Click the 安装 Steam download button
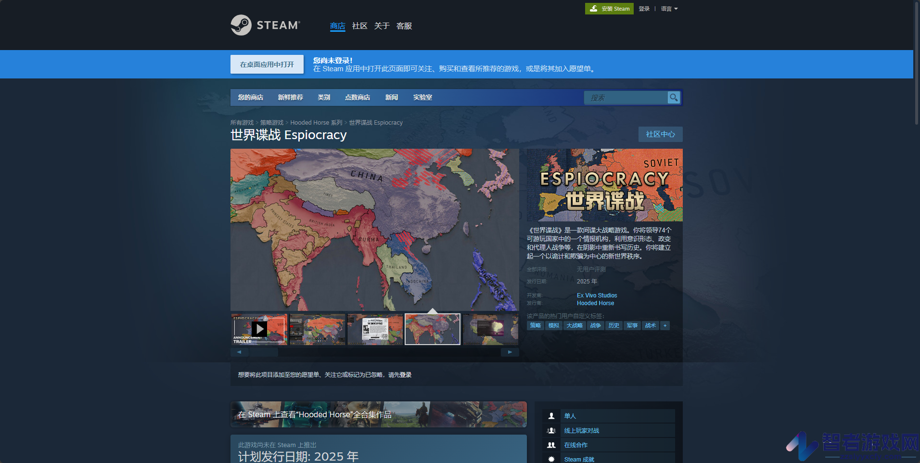Viewport: 920px width, 463px height. coord(609,9)
